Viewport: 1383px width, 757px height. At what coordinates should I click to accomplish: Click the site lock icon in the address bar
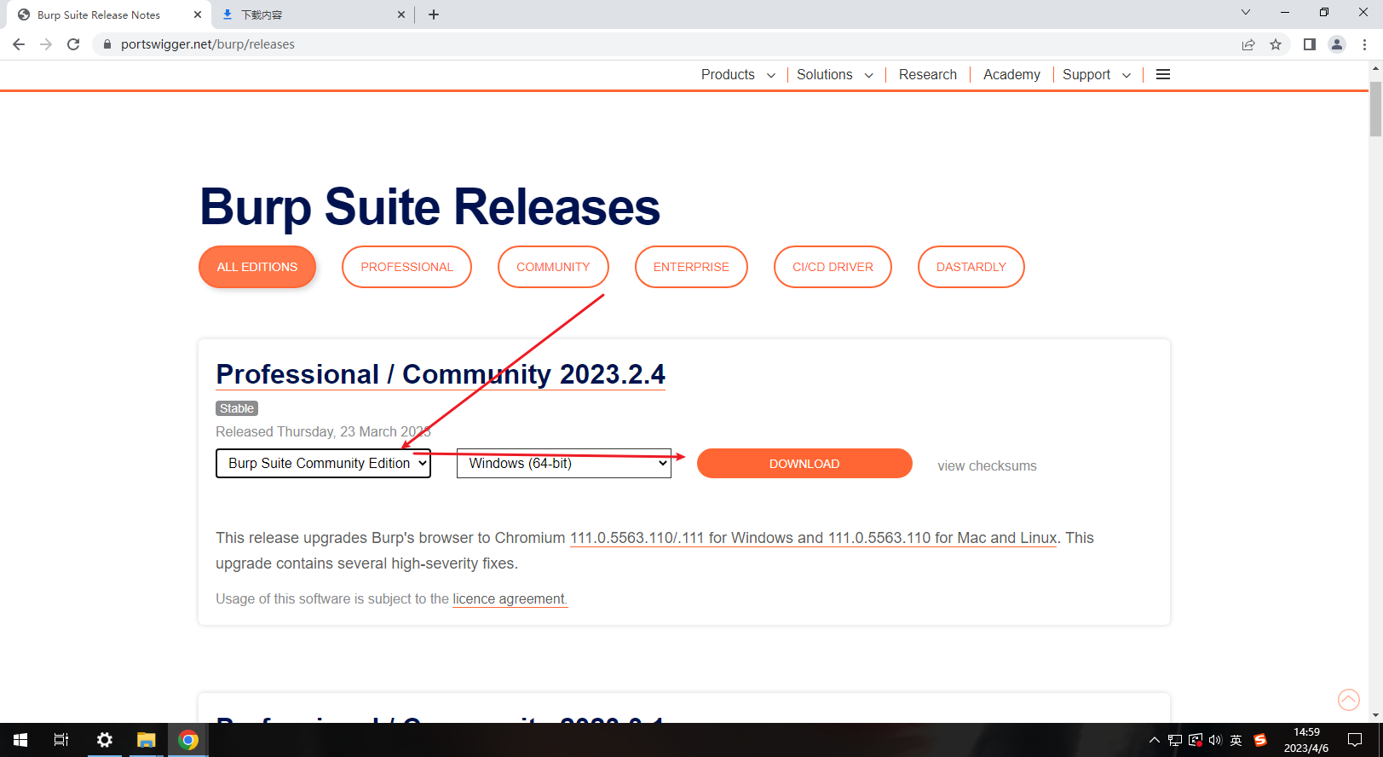(x=107, y=44)
